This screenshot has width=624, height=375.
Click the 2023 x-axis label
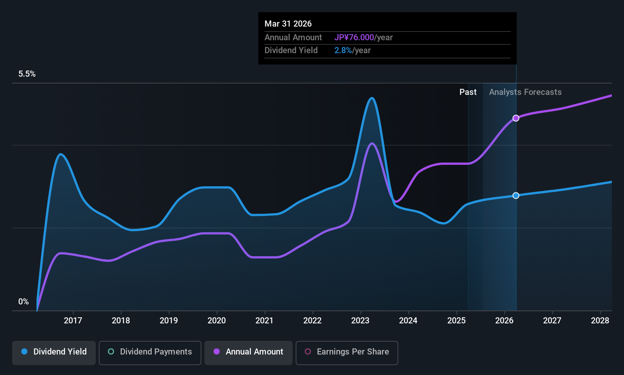click(360, 321)
